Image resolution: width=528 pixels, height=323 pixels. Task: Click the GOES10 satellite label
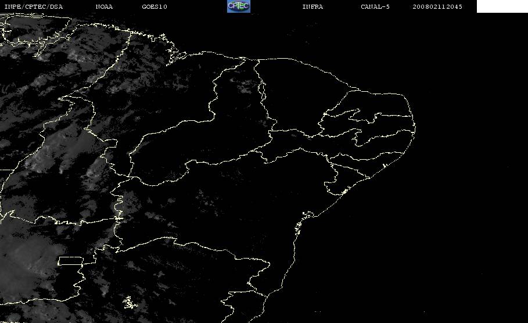155,7
